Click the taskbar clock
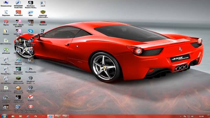Viewport: 210px width, 118px height. pos(201,116)
